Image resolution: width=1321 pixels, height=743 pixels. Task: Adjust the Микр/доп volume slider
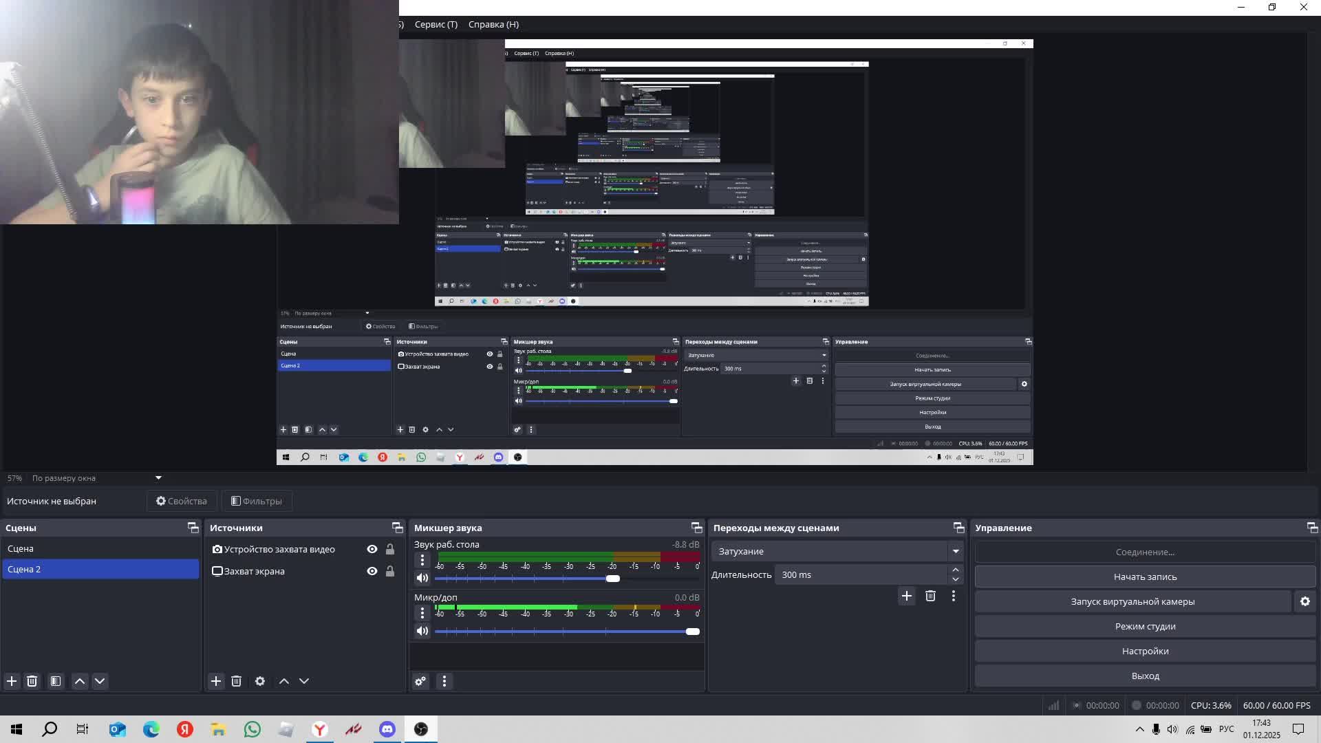coord(692,632)
